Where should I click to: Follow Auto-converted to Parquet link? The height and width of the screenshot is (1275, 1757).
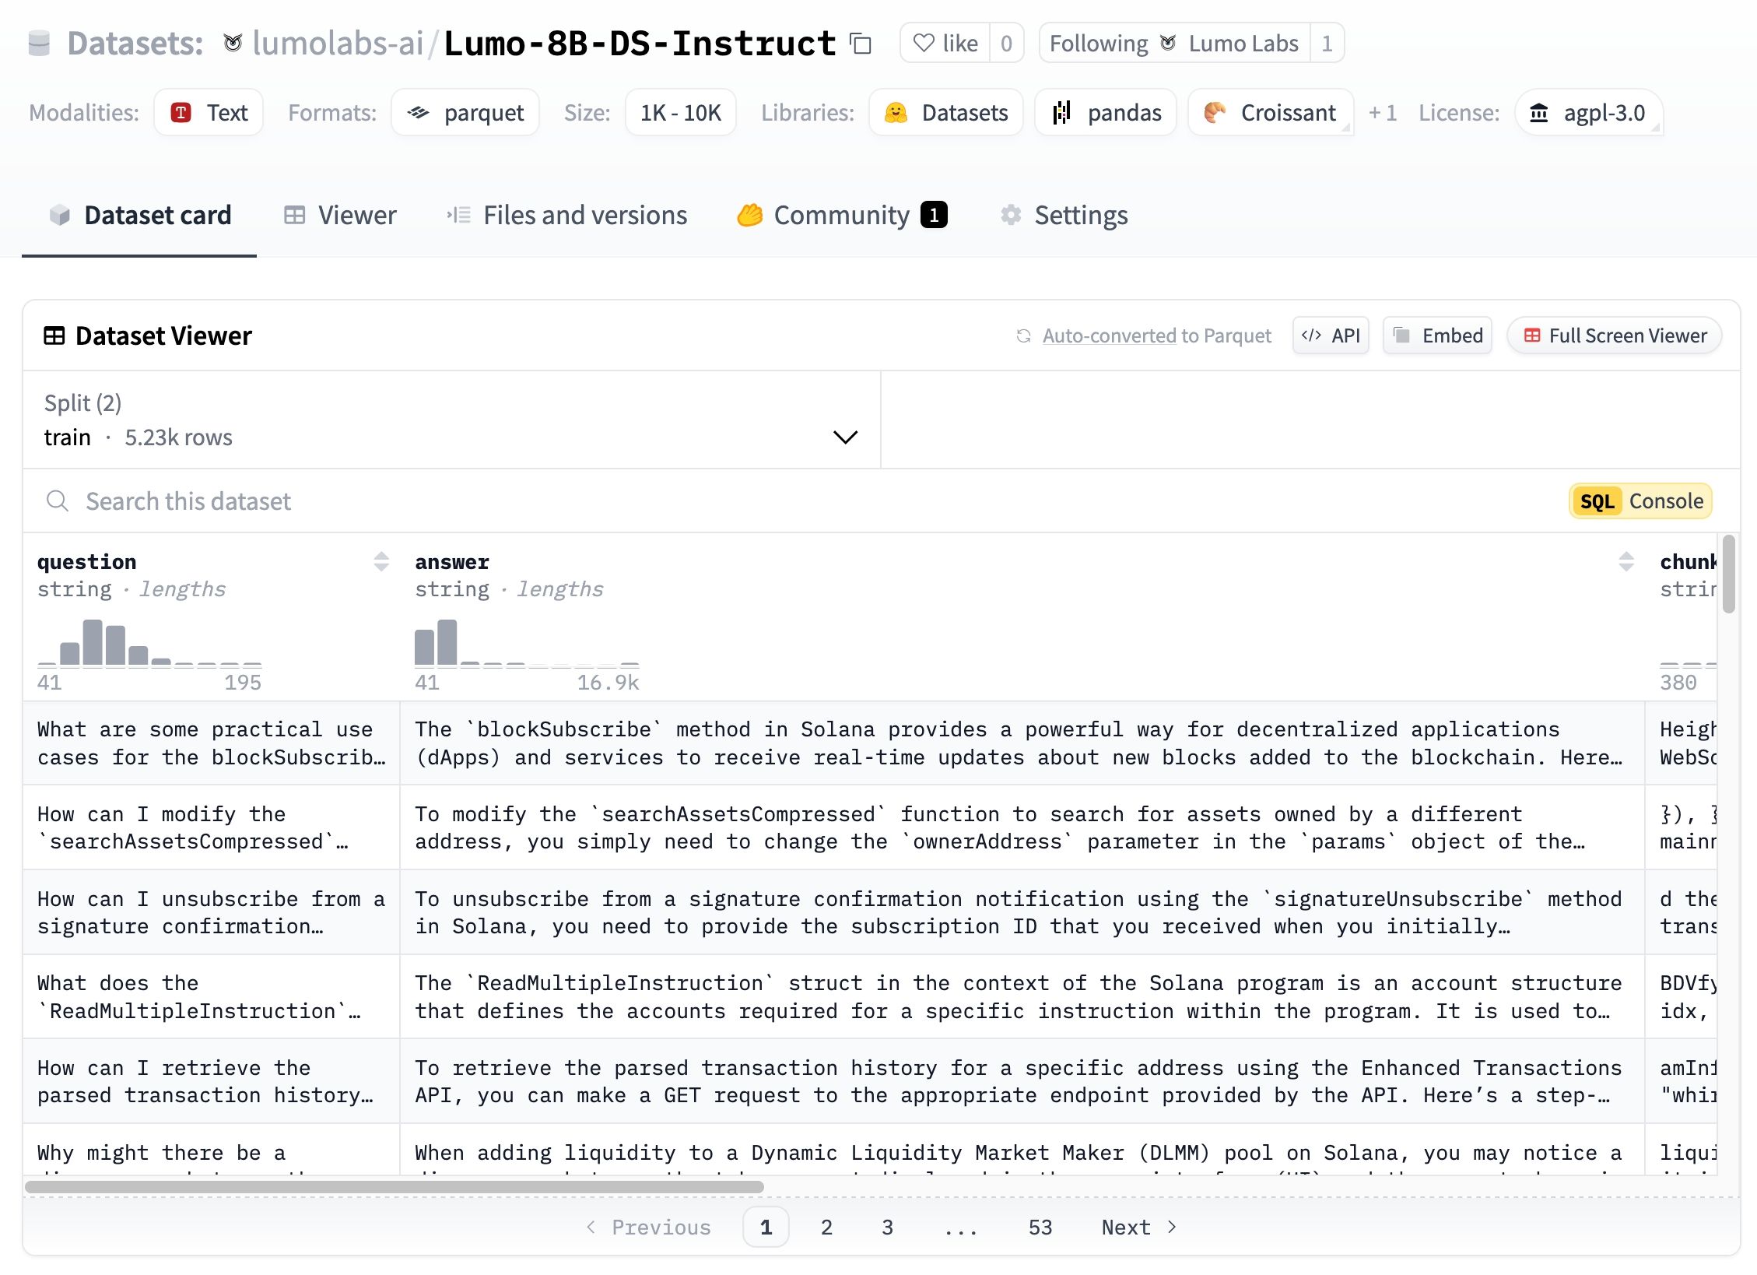coord(1156,335)
